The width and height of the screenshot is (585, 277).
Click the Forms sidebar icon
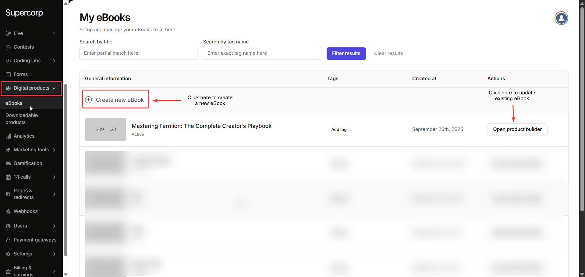pos(8,74)
